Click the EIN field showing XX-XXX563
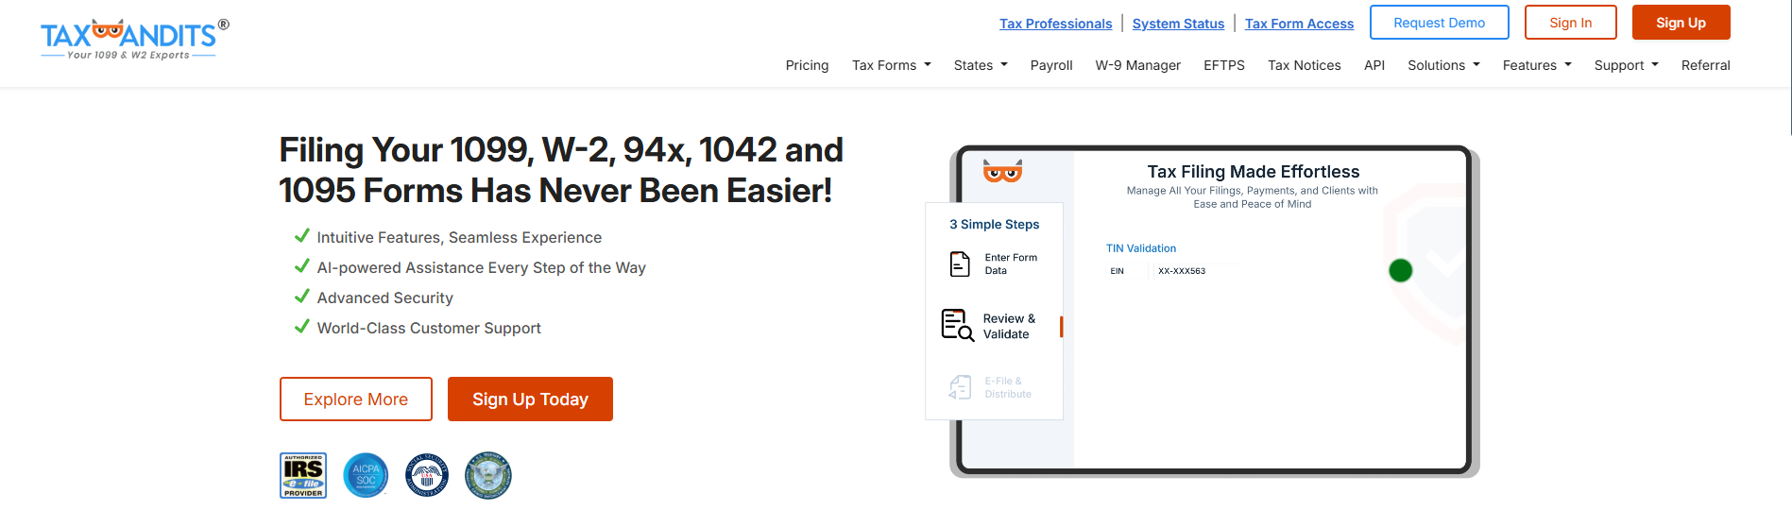 pos(1182,271)
